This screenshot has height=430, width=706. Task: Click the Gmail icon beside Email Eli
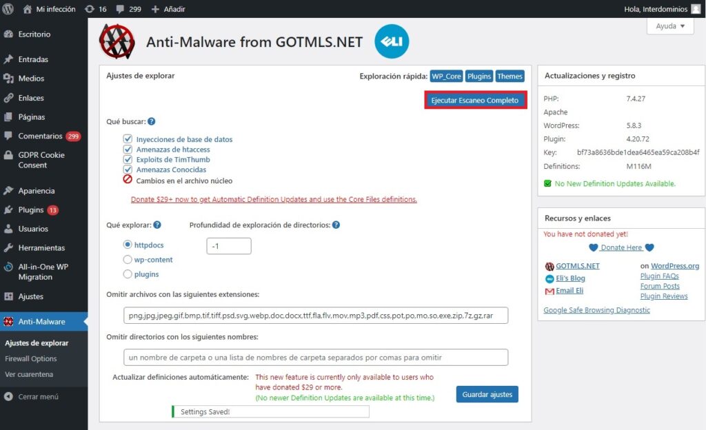(x=549, y=291)
